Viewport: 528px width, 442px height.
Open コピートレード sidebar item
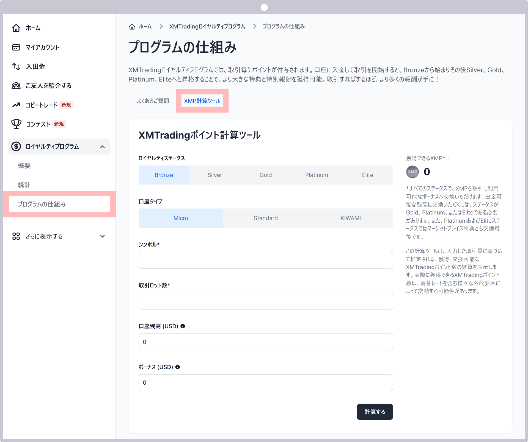pos(42,105)
